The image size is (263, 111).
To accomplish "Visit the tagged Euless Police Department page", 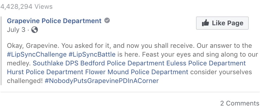I will [x=206, y=63].
